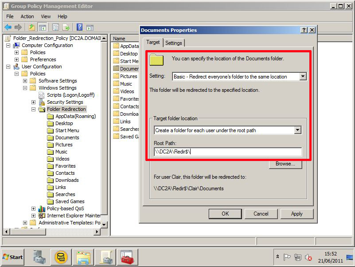
Task: Open Help via blue question mark icon
Action: pos(79,27)
